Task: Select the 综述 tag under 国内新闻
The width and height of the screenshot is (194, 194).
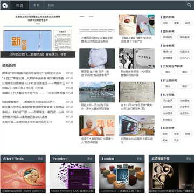Action: [188, 23]
